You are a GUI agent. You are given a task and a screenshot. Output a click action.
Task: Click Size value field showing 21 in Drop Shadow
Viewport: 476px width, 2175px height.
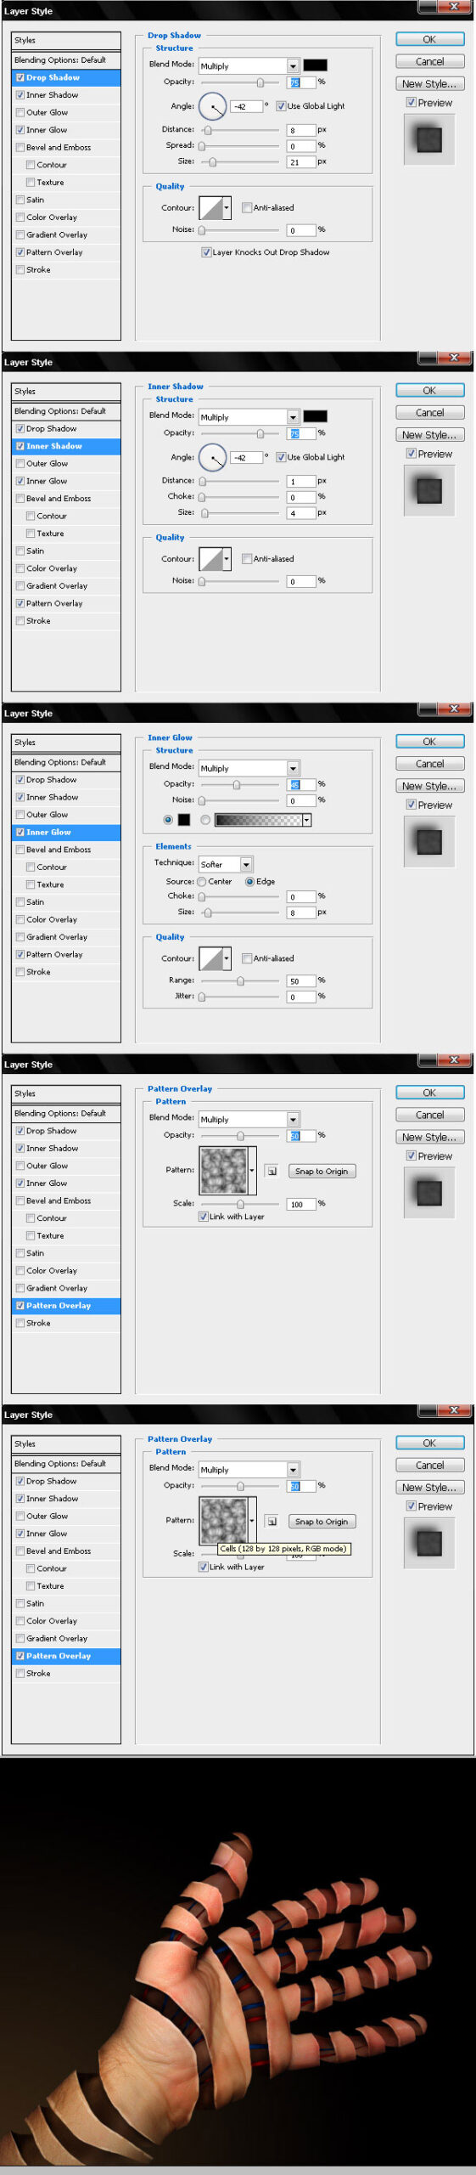click(x=301, y=161)
